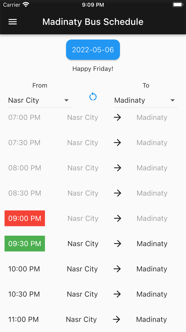Expand the From dropdown caret arrow
The height and width of the screenshot is (332, 186).
[x=67, y=101]
